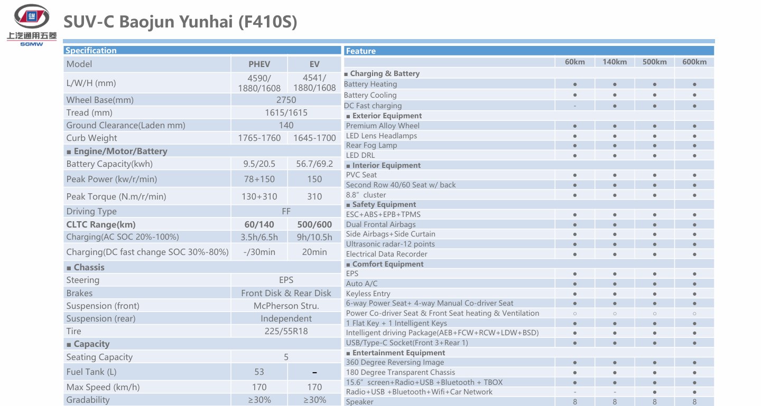Select Seating Capacity value 5
This screenshot has width=761, height=406.
(x=286, y=357)
